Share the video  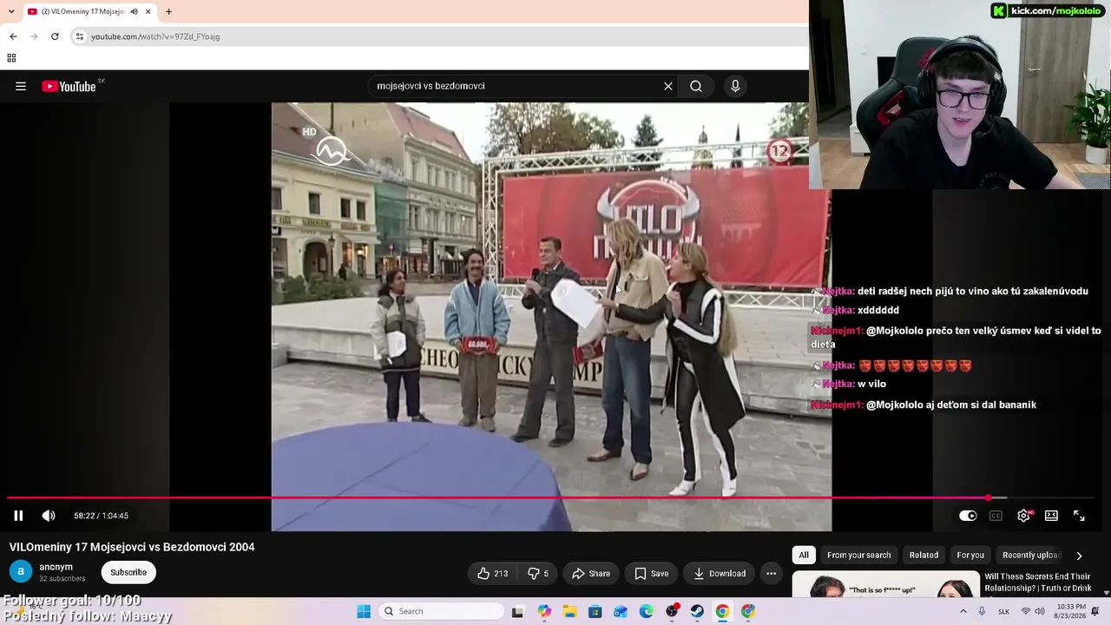[591, 573]
